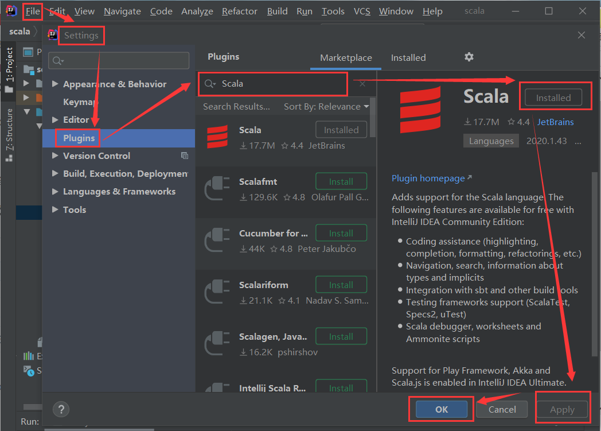Click the Languages category tag
Screen dimensions: 601x431
(x=491, y=141)
